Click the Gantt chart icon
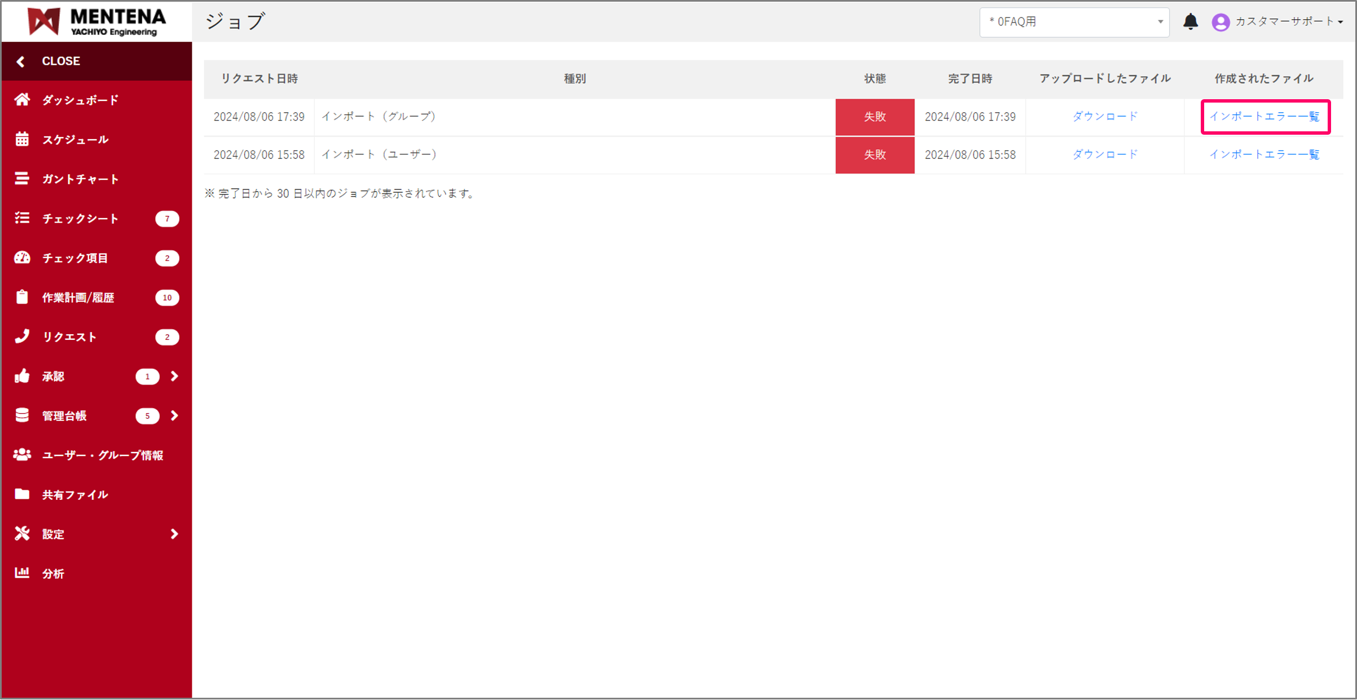 [x=22, y=179]
